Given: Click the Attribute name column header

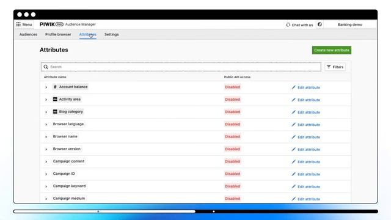Looking at the screenshot, I should click(x=55, y=77).
